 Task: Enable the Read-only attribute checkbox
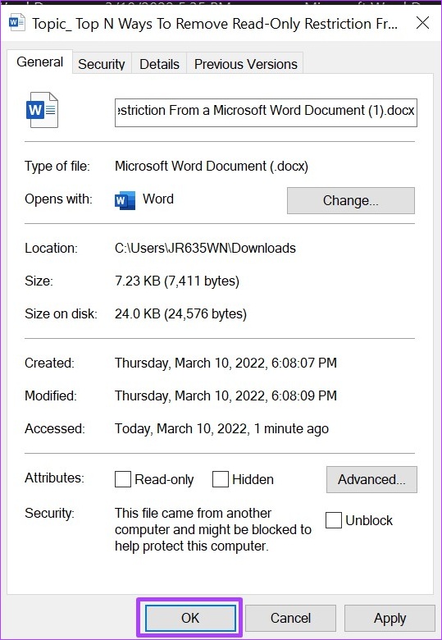point(123,479)
